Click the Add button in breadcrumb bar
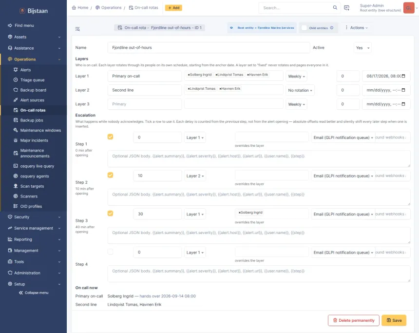This screenshot has height=333, width=419. click(x=173, y=8)
